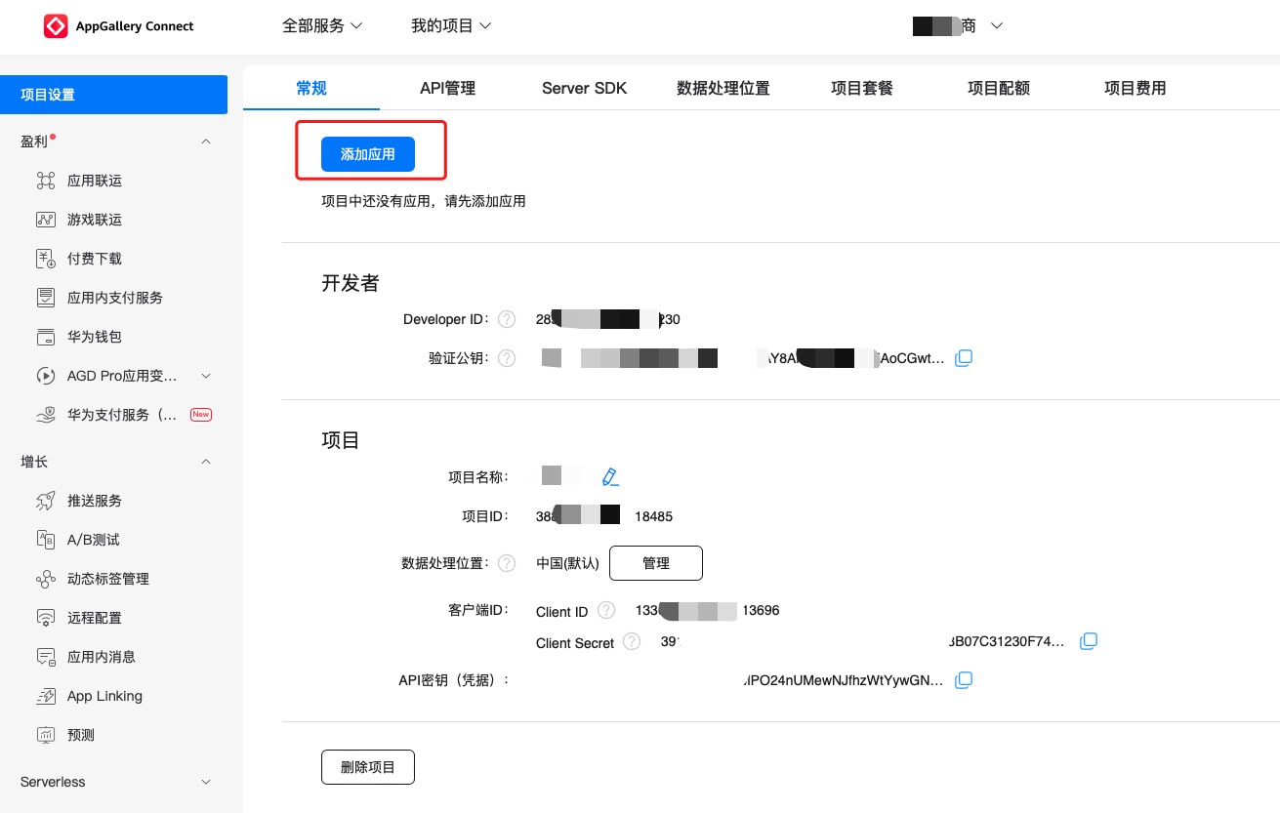
Task: Edit the 项目名称 with pencil icon
Action: pos(610,476)
